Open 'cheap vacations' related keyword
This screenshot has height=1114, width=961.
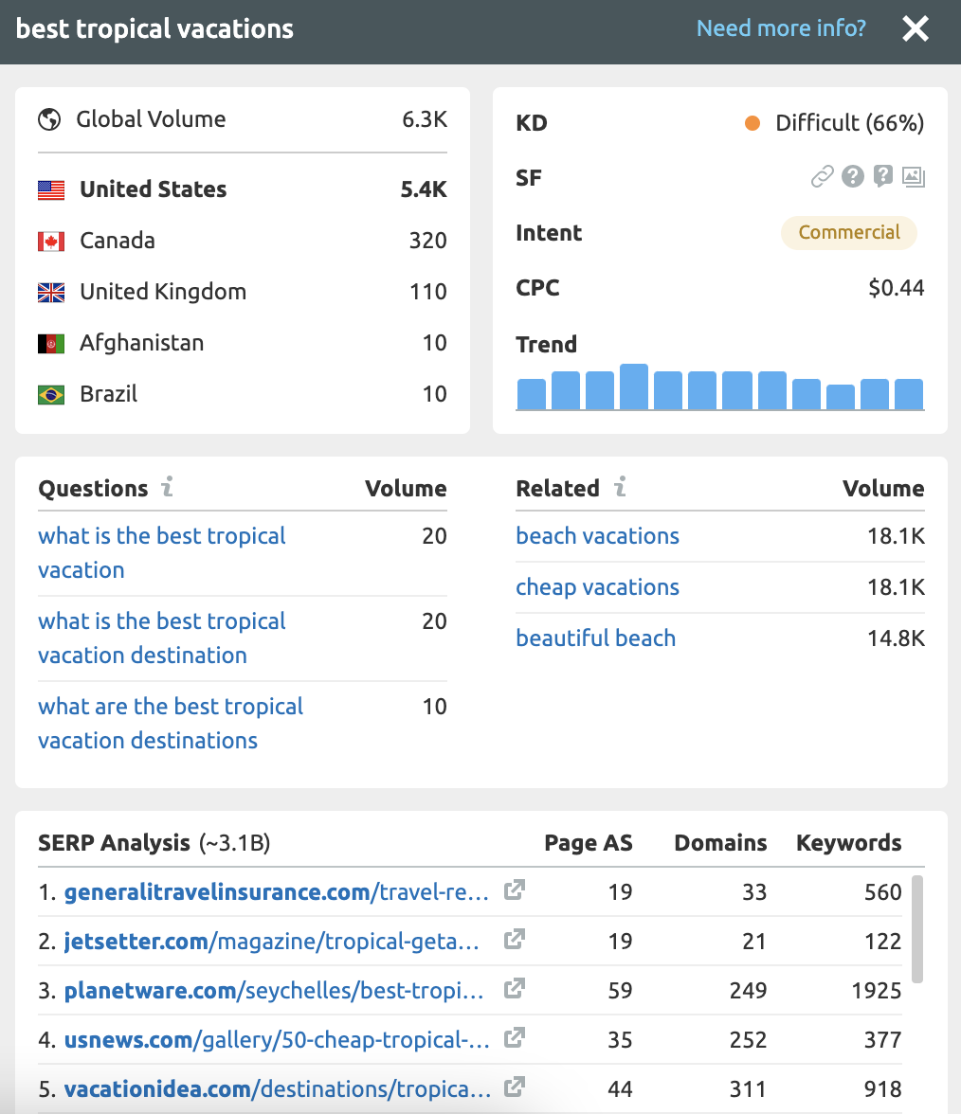[597, 587]
